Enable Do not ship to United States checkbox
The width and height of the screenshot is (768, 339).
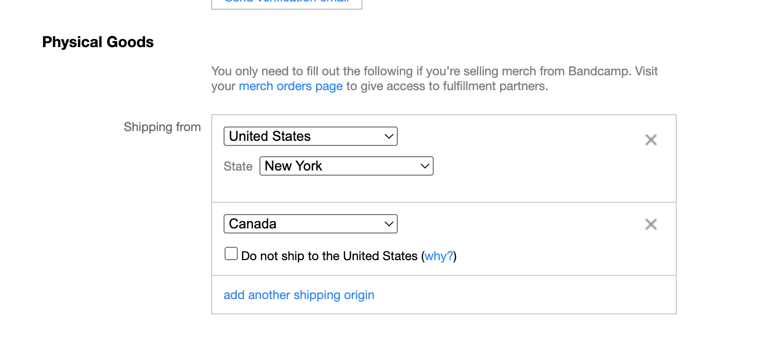click(231, 254)
